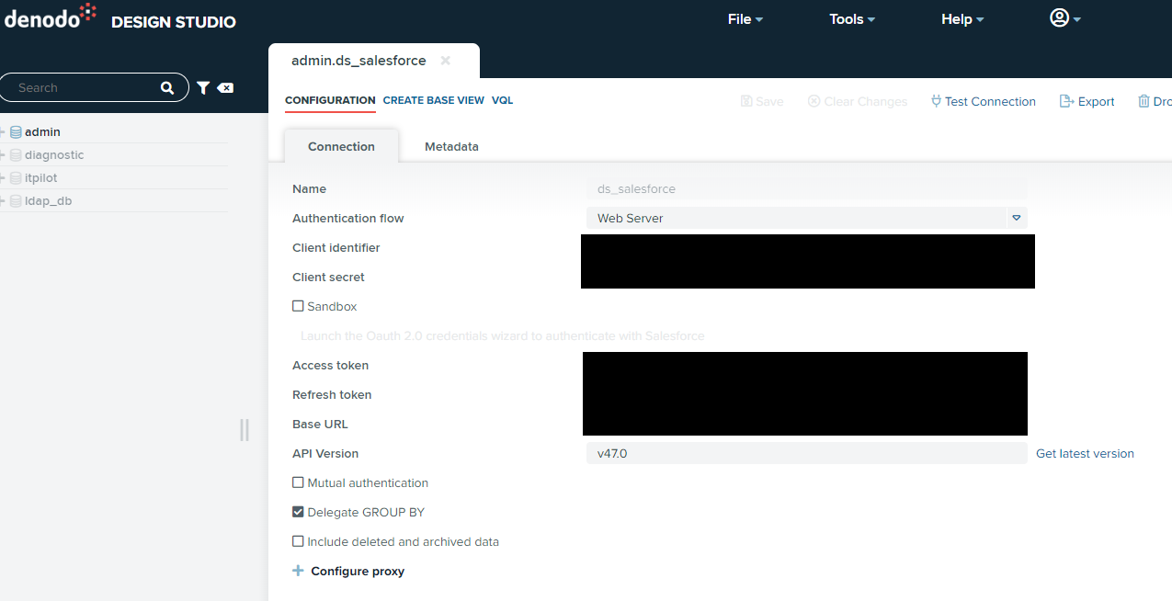Viewport: 1172px width, 601px height.
Task: Expand the itpilot tree node
Action: pos(4,178)
